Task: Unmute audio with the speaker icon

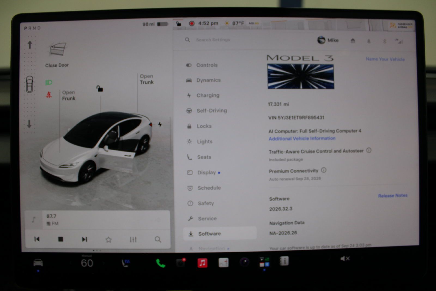Action: (x=345, y=259)
